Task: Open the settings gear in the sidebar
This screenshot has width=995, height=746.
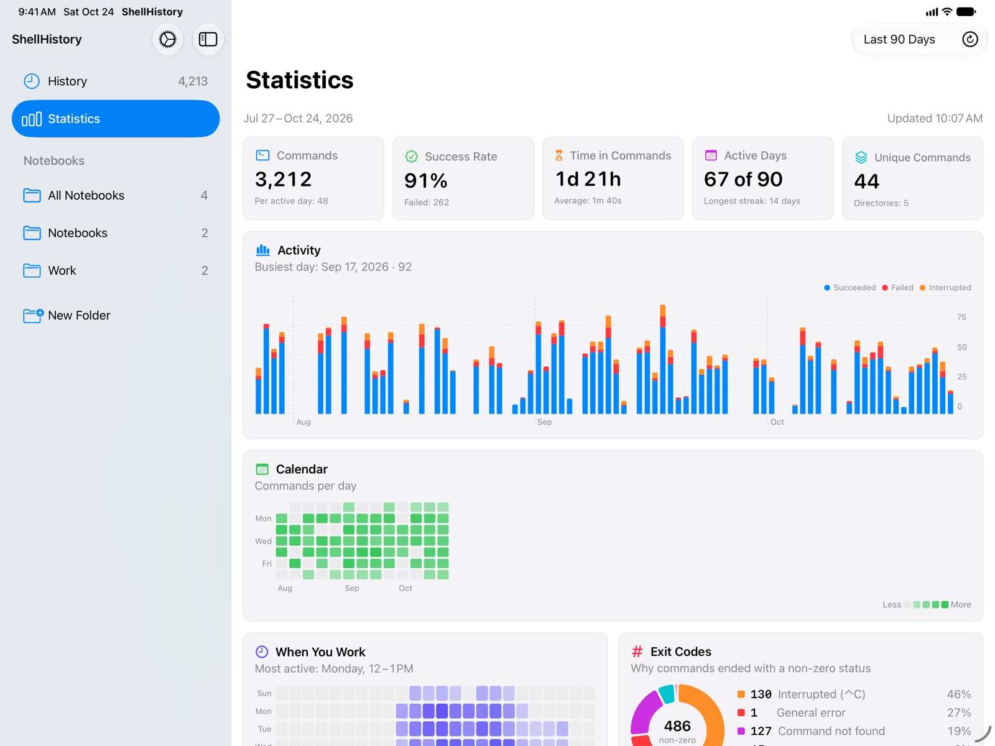Action: pos(167,39)
